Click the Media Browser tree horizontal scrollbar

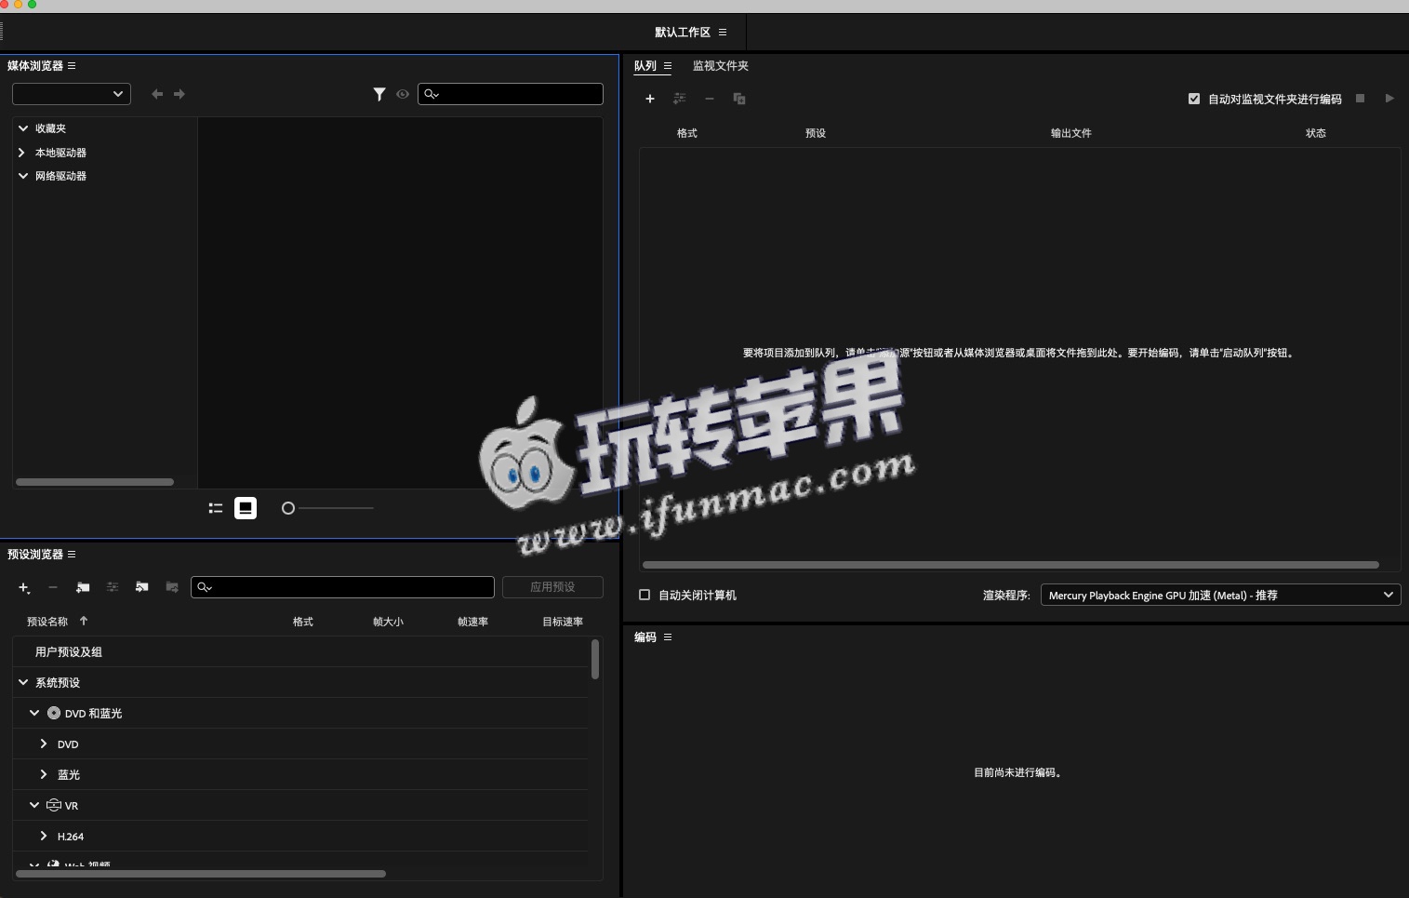(95, 482)
